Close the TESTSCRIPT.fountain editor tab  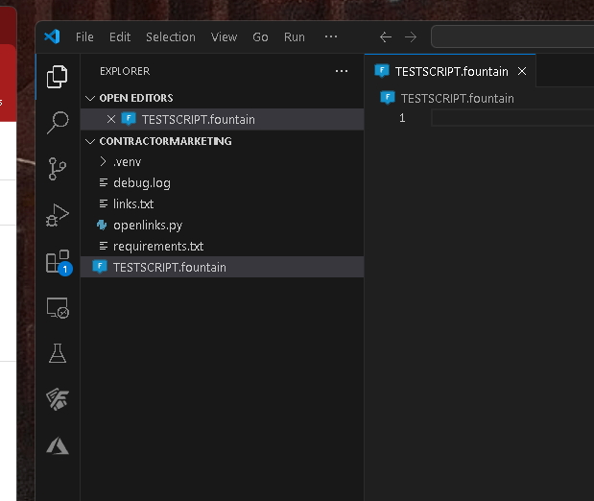coord(522,71)
